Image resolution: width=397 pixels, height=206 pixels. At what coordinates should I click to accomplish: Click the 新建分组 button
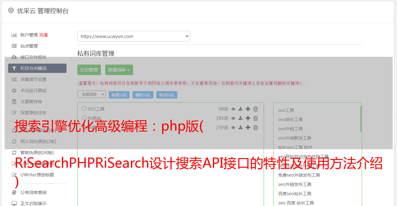tap(119, 95)
